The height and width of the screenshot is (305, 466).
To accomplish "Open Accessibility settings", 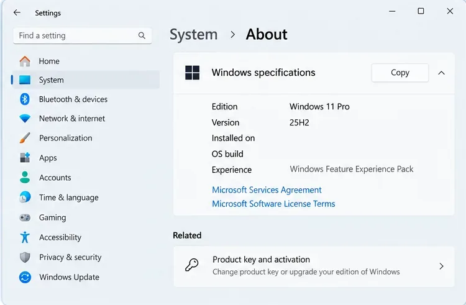I will click(86, 237).
